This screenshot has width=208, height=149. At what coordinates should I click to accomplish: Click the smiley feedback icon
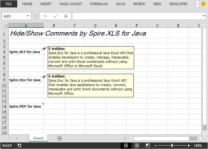(x=203, y=4)
